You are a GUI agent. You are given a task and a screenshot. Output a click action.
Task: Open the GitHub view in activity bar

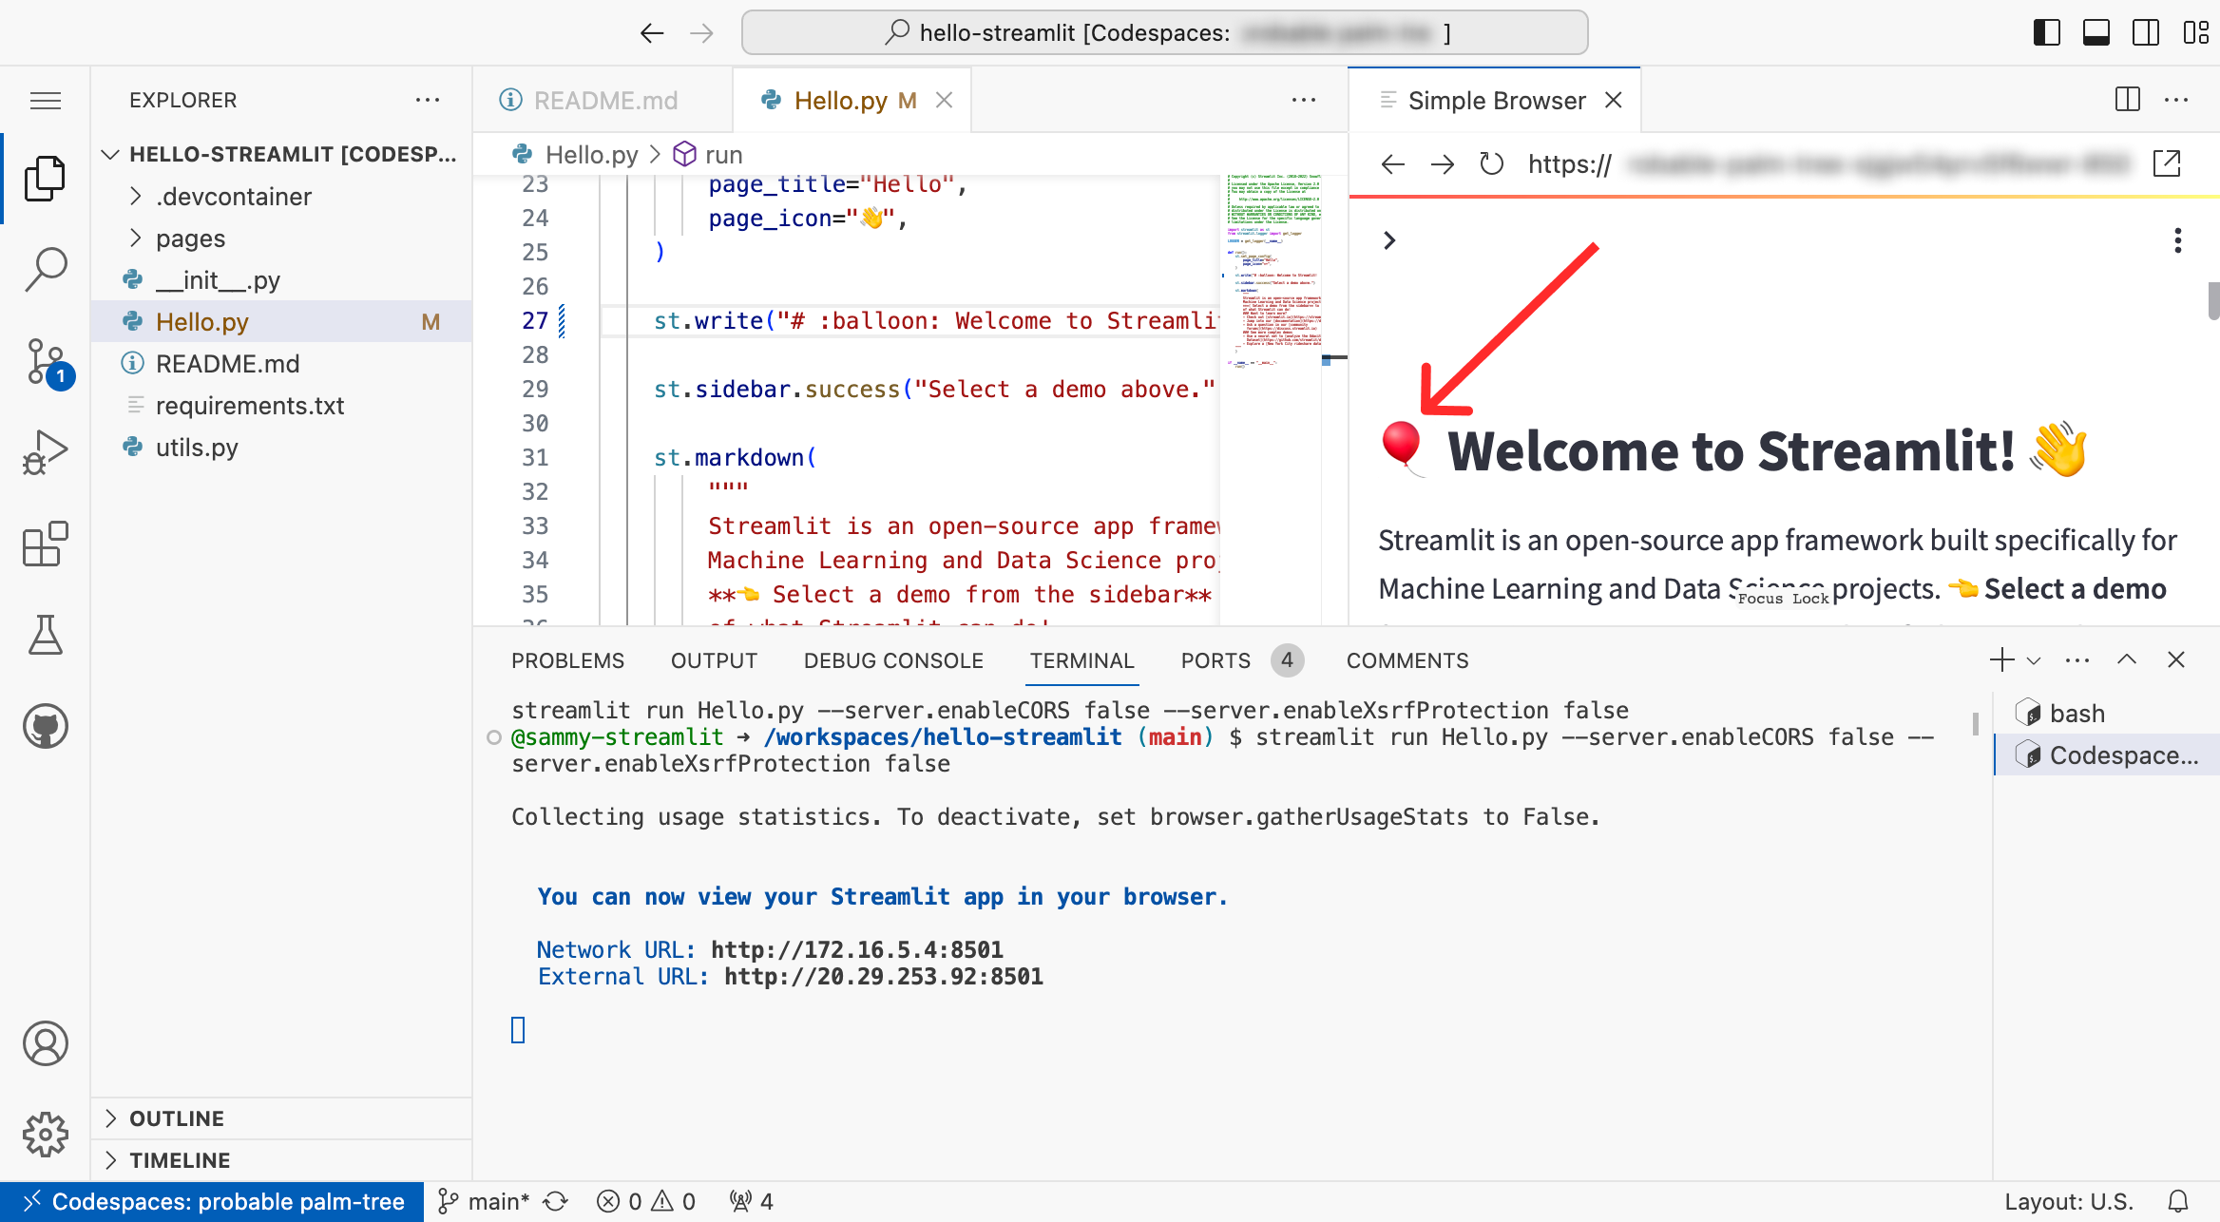click(46, 727)
